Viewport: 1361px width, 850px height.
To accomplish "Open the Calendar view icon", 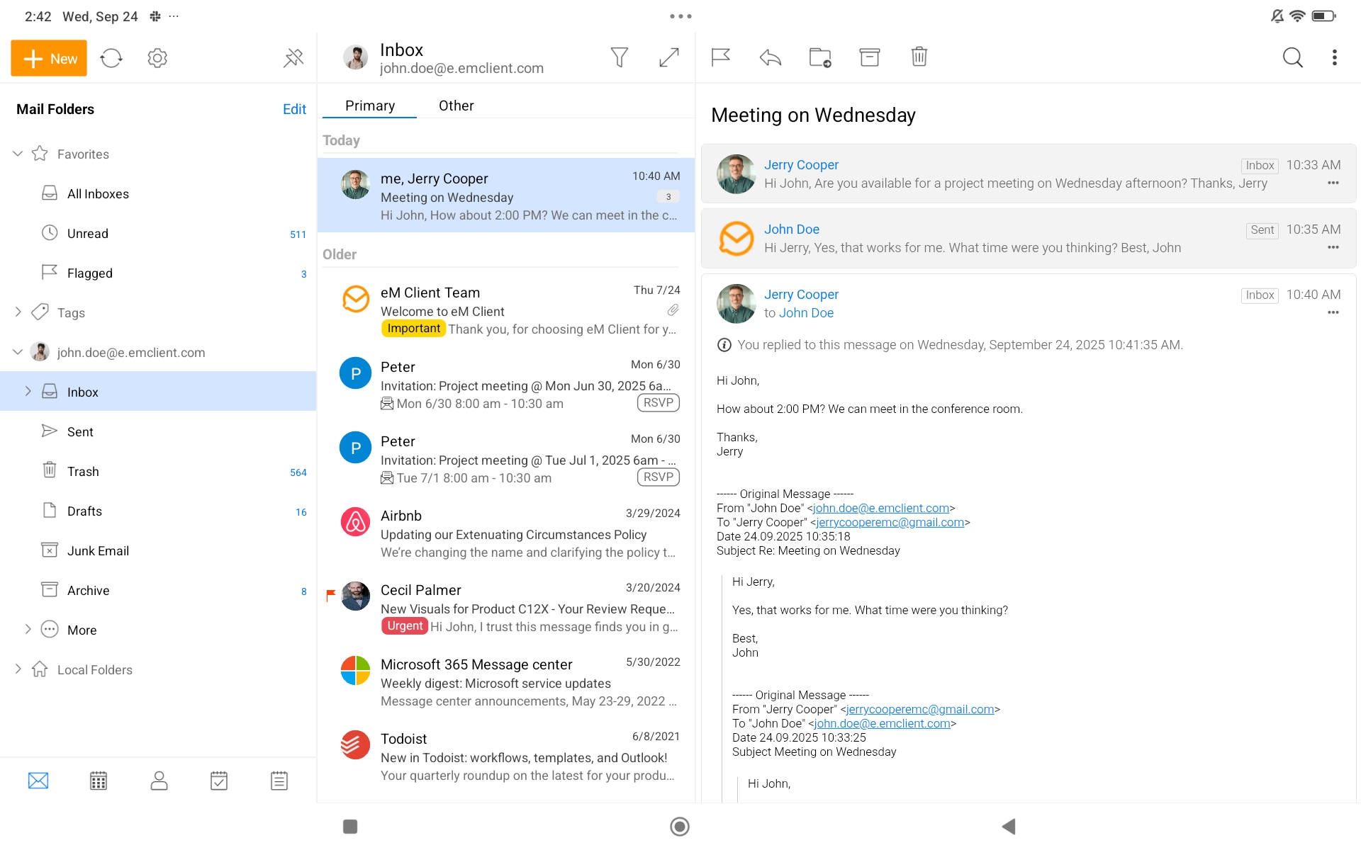I will (x=99, y=781).
